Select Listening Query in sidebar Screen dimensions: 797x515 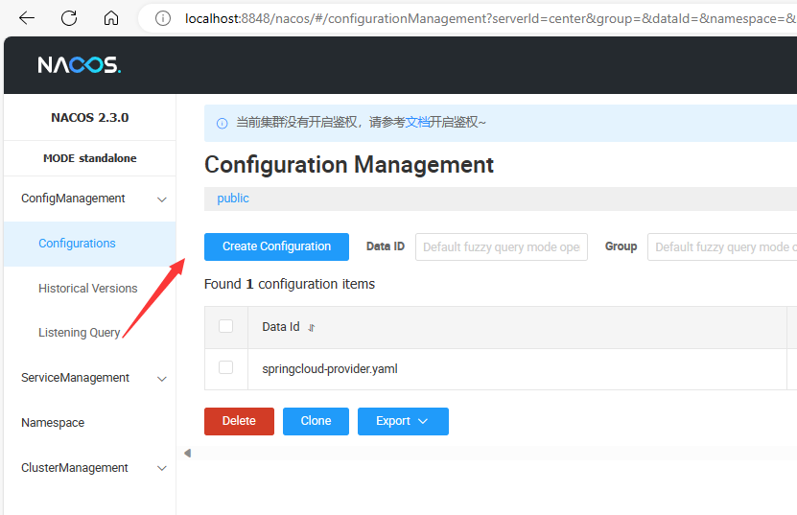tap(80, 333)
